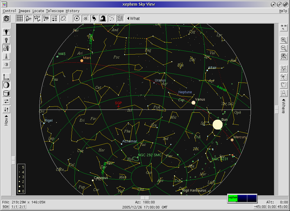Click the Rigil Kentaurus star label
Screen dimensions: 290x211
(194, 190)
